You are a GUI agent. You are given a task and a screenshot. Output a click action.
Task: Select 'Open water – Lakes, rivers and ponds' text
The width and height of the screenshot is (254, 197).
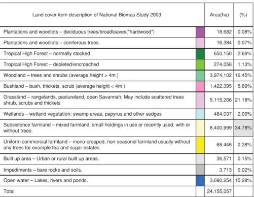click(x=46, y=180)
